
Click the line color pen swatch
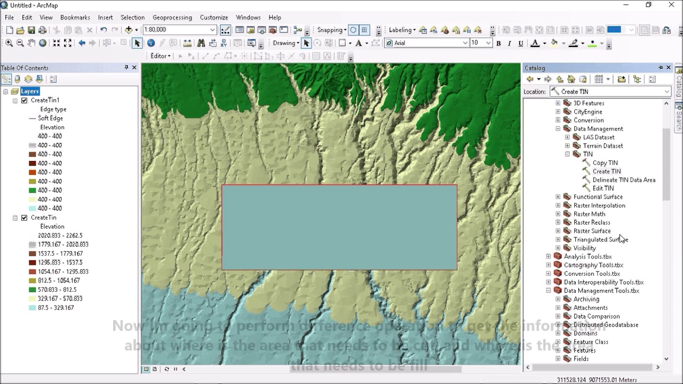[x=574, y=44]
